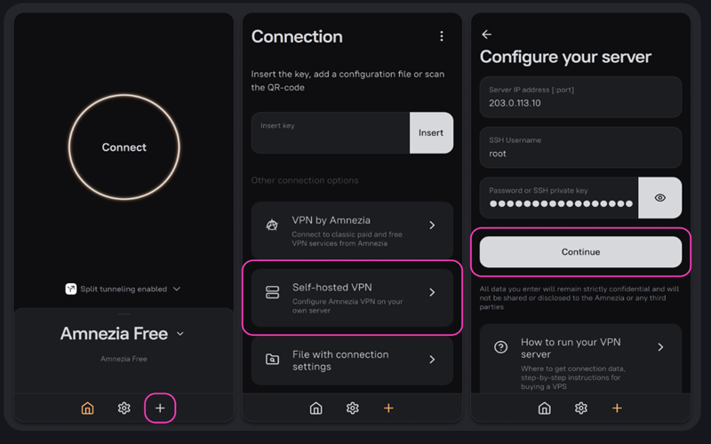Open Self-hosted VPN option chevron
Image resolution: width=711 pixels, height=444 pixels.
click(432, 292)
